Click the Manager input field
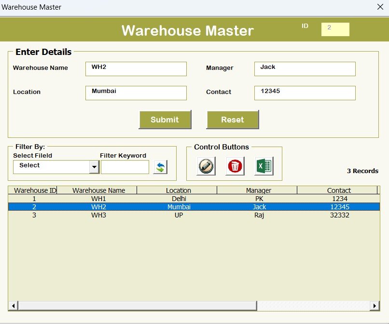The height and width of the screenshot is (324, 389). click(305, 69)
